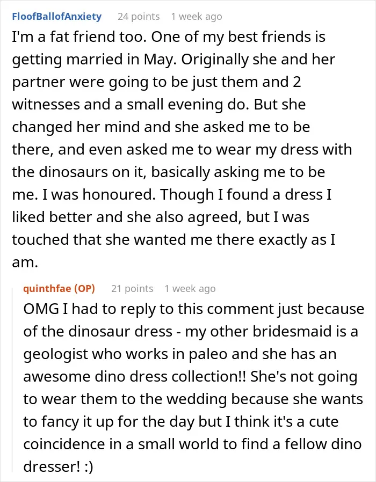The image size is (376, 482).
Task: Click the 21 points score label
Action: click(x=132, y=288)
